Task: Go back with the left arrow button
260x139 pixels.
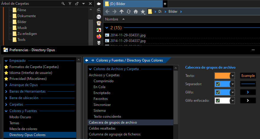Action: [x=107, y=12]
